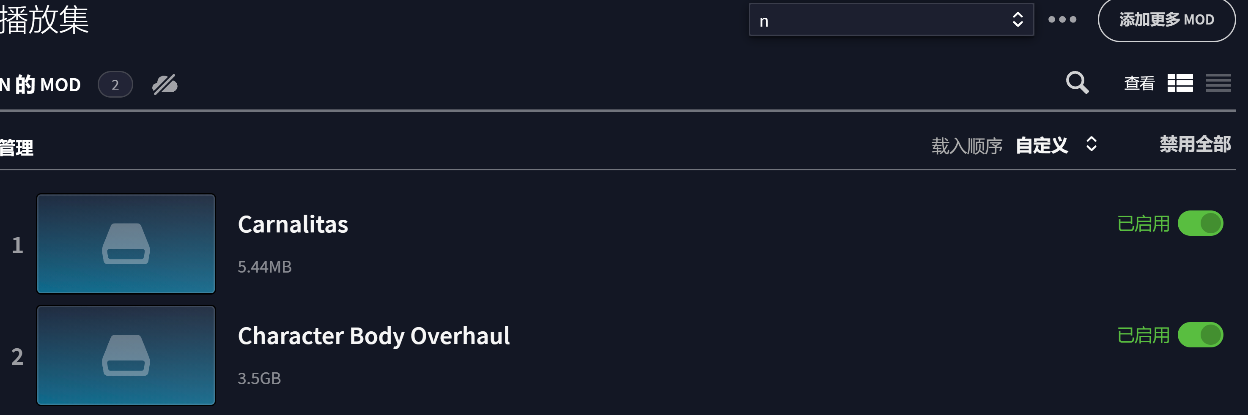
Task: Select the Character Body Overhaul title
Action: (x=373, y=336)
